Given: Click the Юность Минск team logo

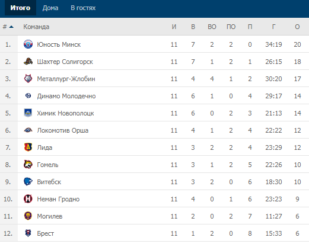Looking at the screenshot, I should pyautogui.click(x=28, y=44).
